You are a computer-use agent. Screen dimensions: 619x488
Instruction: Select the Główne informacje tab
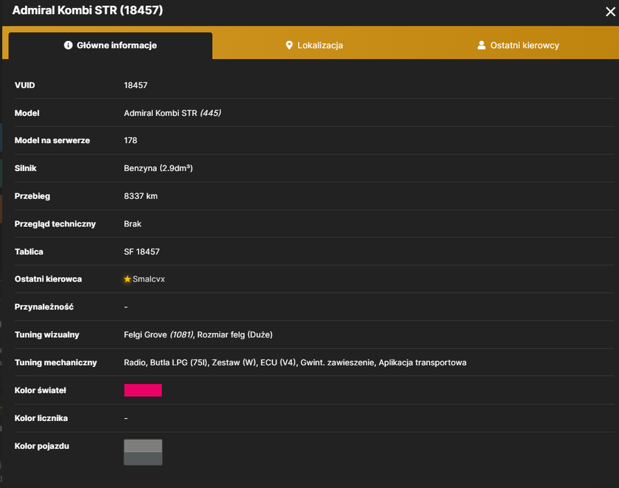coord(110,46)
